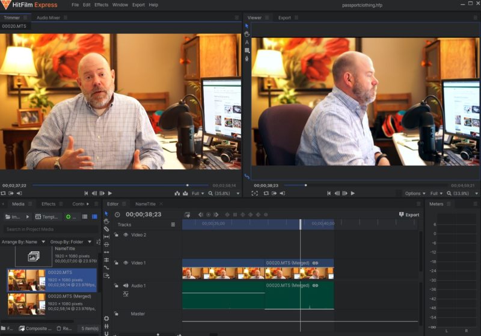This screenshot has height=336, width=481.
Task: Hide the Video 2 track
Action: pyautogui.click(x=126, y=235)
